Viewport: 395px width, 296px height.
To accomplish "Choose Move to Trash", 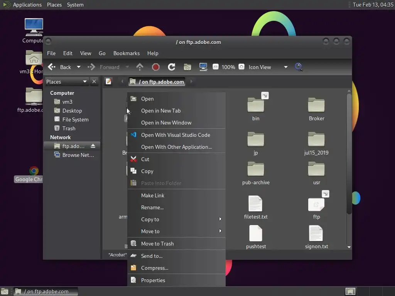I will [x=176, y=244].
